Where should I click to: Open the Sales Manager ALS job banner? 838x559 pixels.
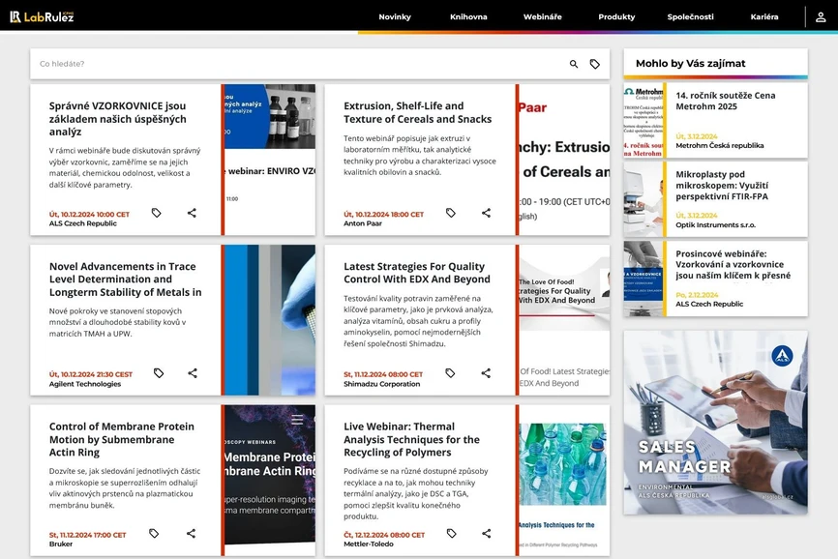(716, 423)
